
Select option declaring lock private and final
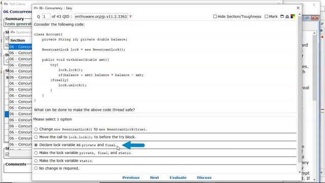[36, 145]
